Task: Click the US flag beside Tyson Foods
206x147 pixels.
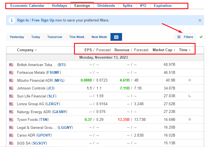Action: coord(11,120)
